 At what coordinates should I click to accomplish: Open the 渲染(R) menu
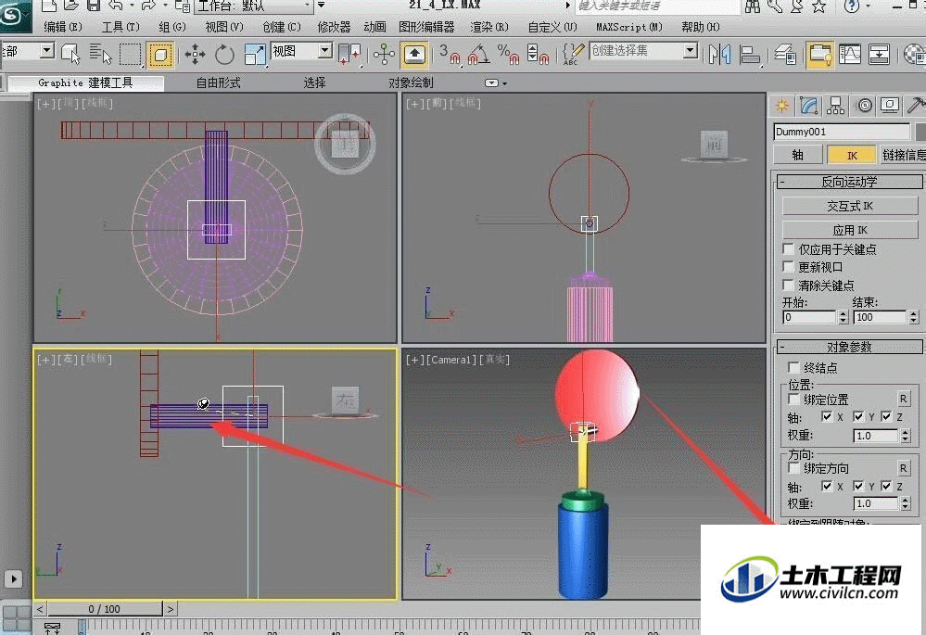click(x=489, y=27)
